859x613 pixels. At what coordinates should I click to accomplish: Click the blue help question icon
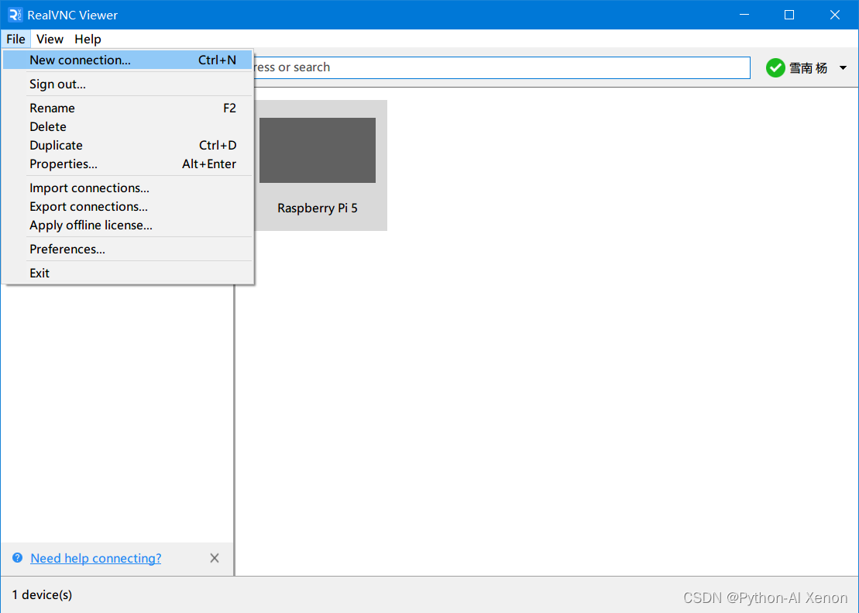[18, 558]
